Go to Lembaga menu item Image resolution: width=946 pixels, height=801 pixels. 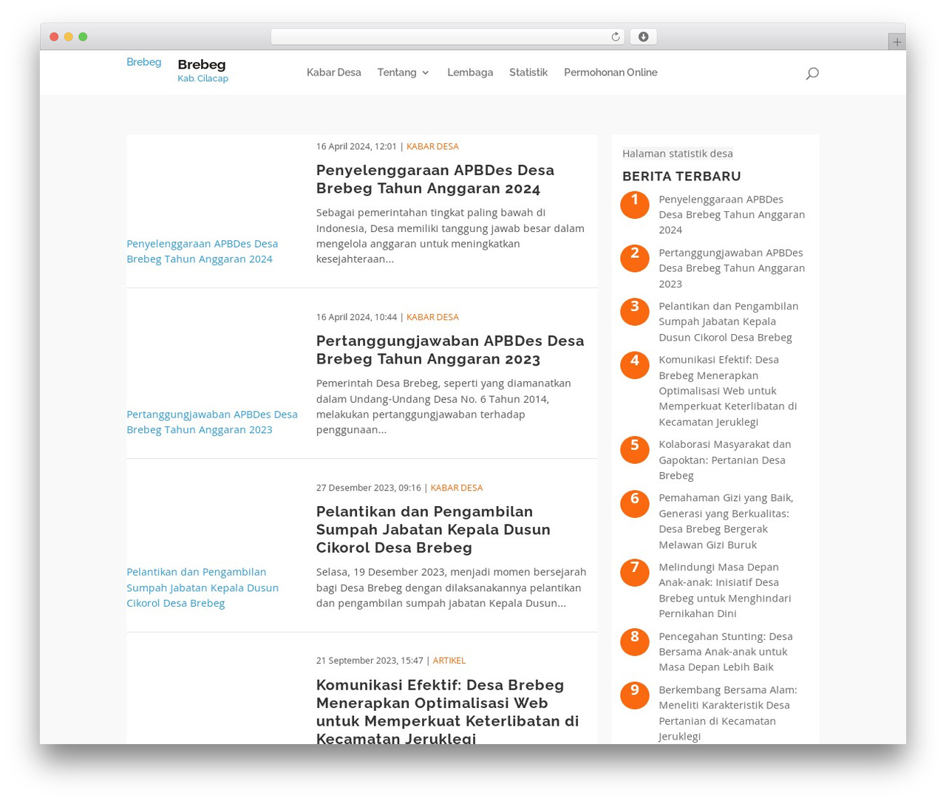(x=470, y=72)
